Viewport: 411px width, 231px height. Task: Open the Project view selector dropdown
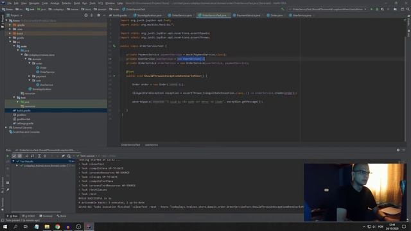pos(15,15)
